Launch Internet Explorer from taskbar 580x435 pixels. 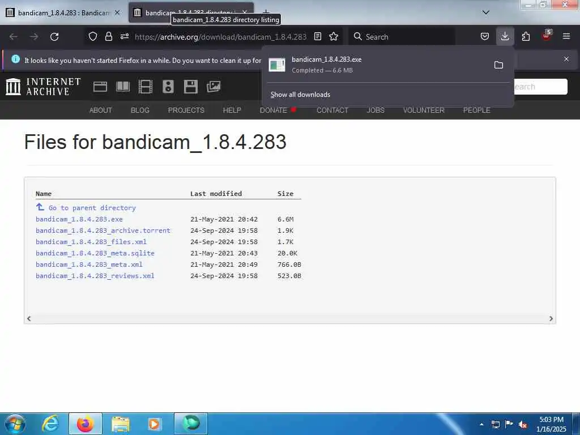[x=50, y=424]
